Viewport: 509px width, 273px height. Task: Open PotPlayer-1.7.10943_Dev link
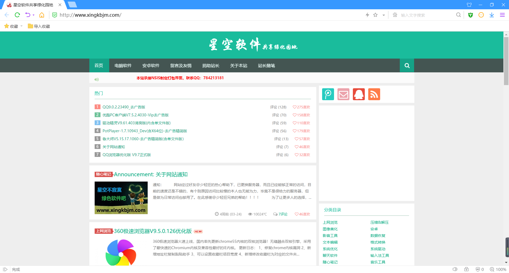point(145,131)
